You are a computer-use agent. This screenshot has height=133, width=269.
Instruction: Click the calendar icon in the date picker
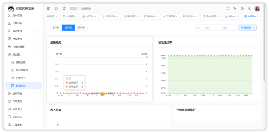[198, 28]
